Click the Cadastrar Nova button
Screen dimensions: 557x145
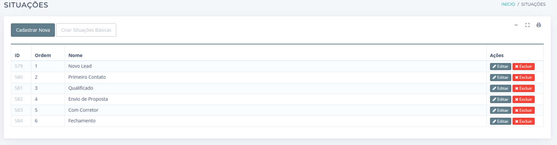coord(33,30)
